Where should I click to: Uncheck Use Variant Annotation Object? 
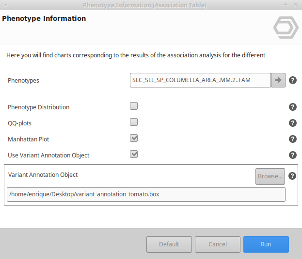point(134,154)
